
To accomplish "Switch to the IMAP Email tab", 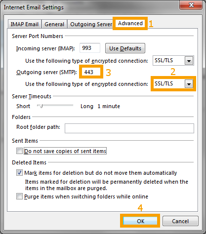I will [x=24, y=24].
